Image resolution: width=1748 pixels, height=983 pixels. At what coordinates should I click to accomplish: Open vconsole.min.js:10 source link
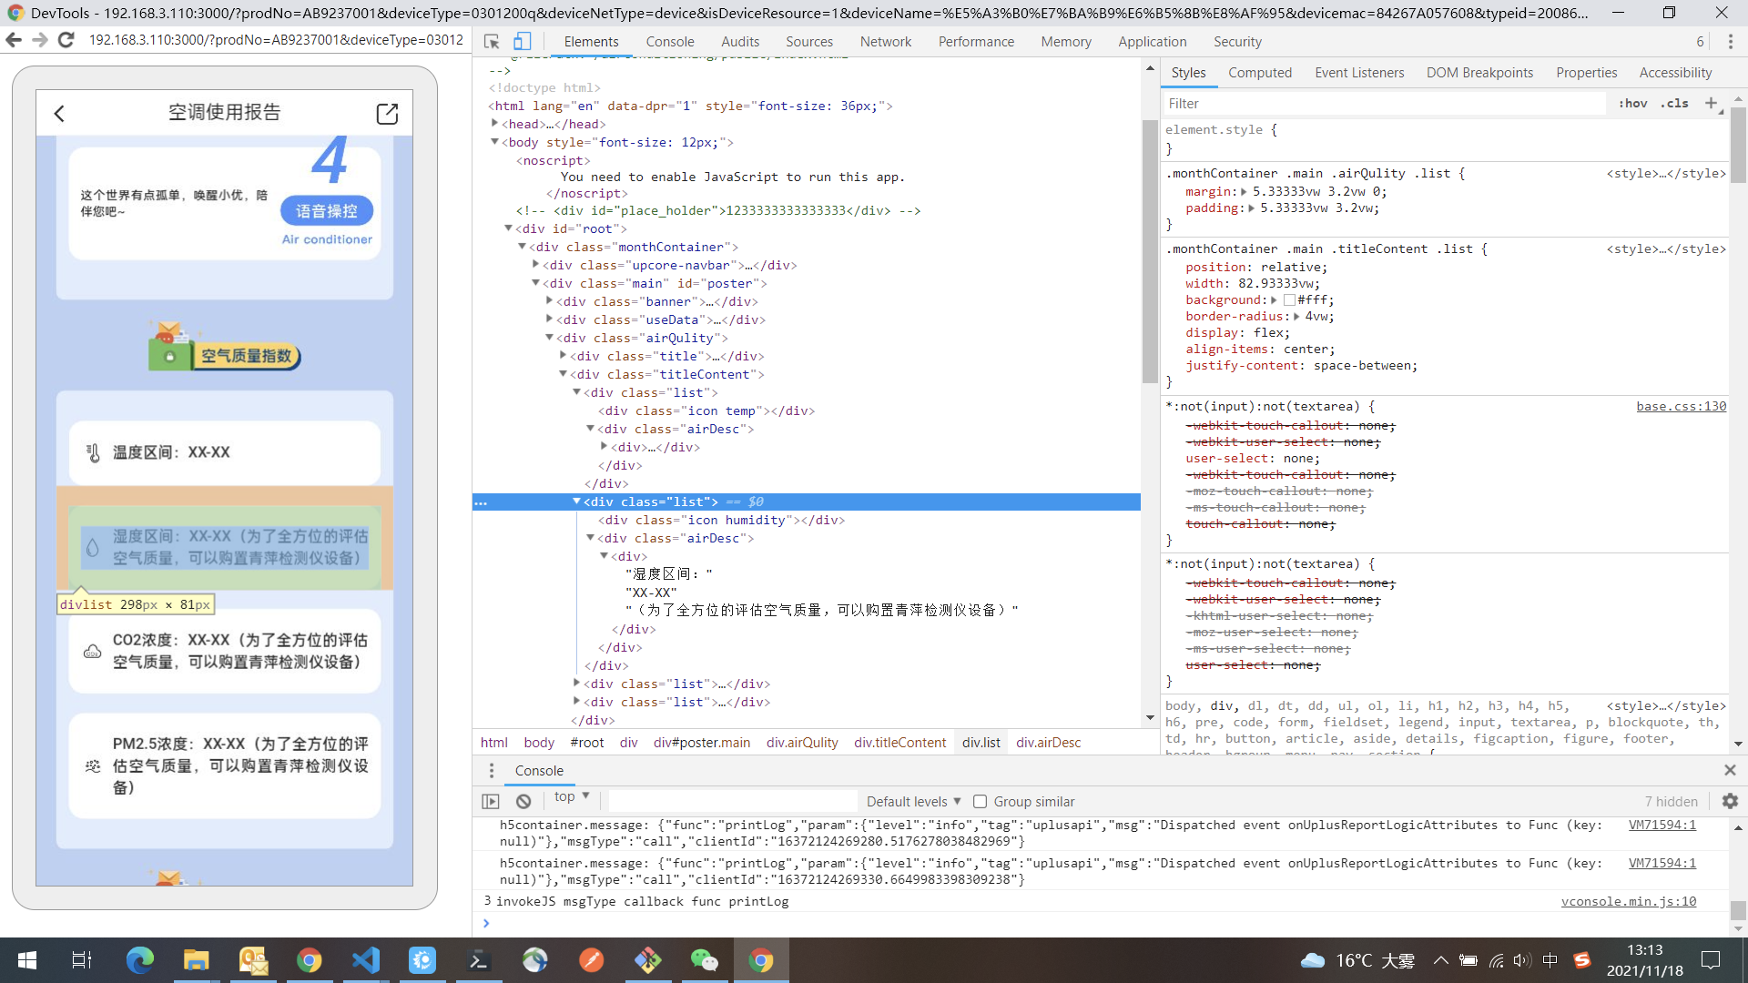click(x=1628, y=902)
